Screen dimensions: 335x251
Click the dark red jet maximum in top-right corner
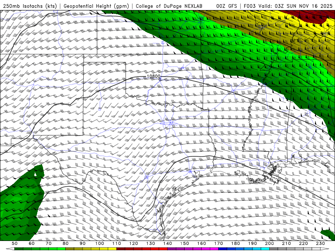pyautogui.click(x=311, y=17)
